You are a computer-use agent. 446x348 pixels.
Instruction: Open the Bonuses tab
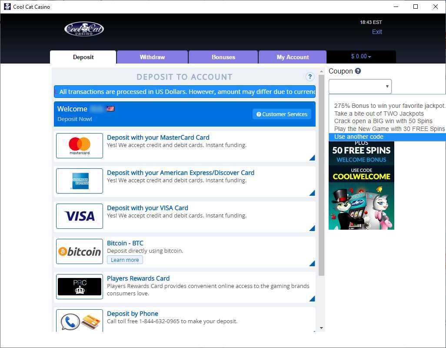[223, 57]
